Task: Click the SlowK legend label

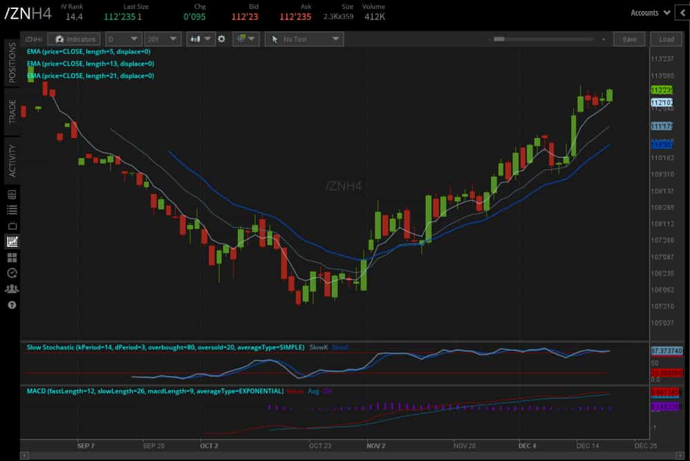Action: coord(319,347)
